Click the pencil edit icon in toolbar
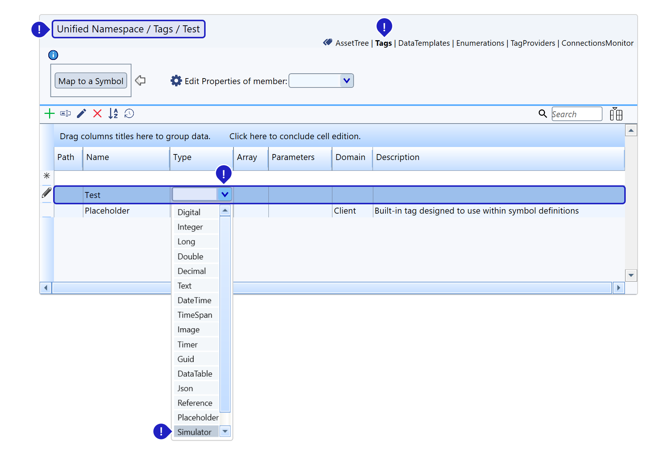The height and width of the screenshot is (457, 667). coord(81,114)
